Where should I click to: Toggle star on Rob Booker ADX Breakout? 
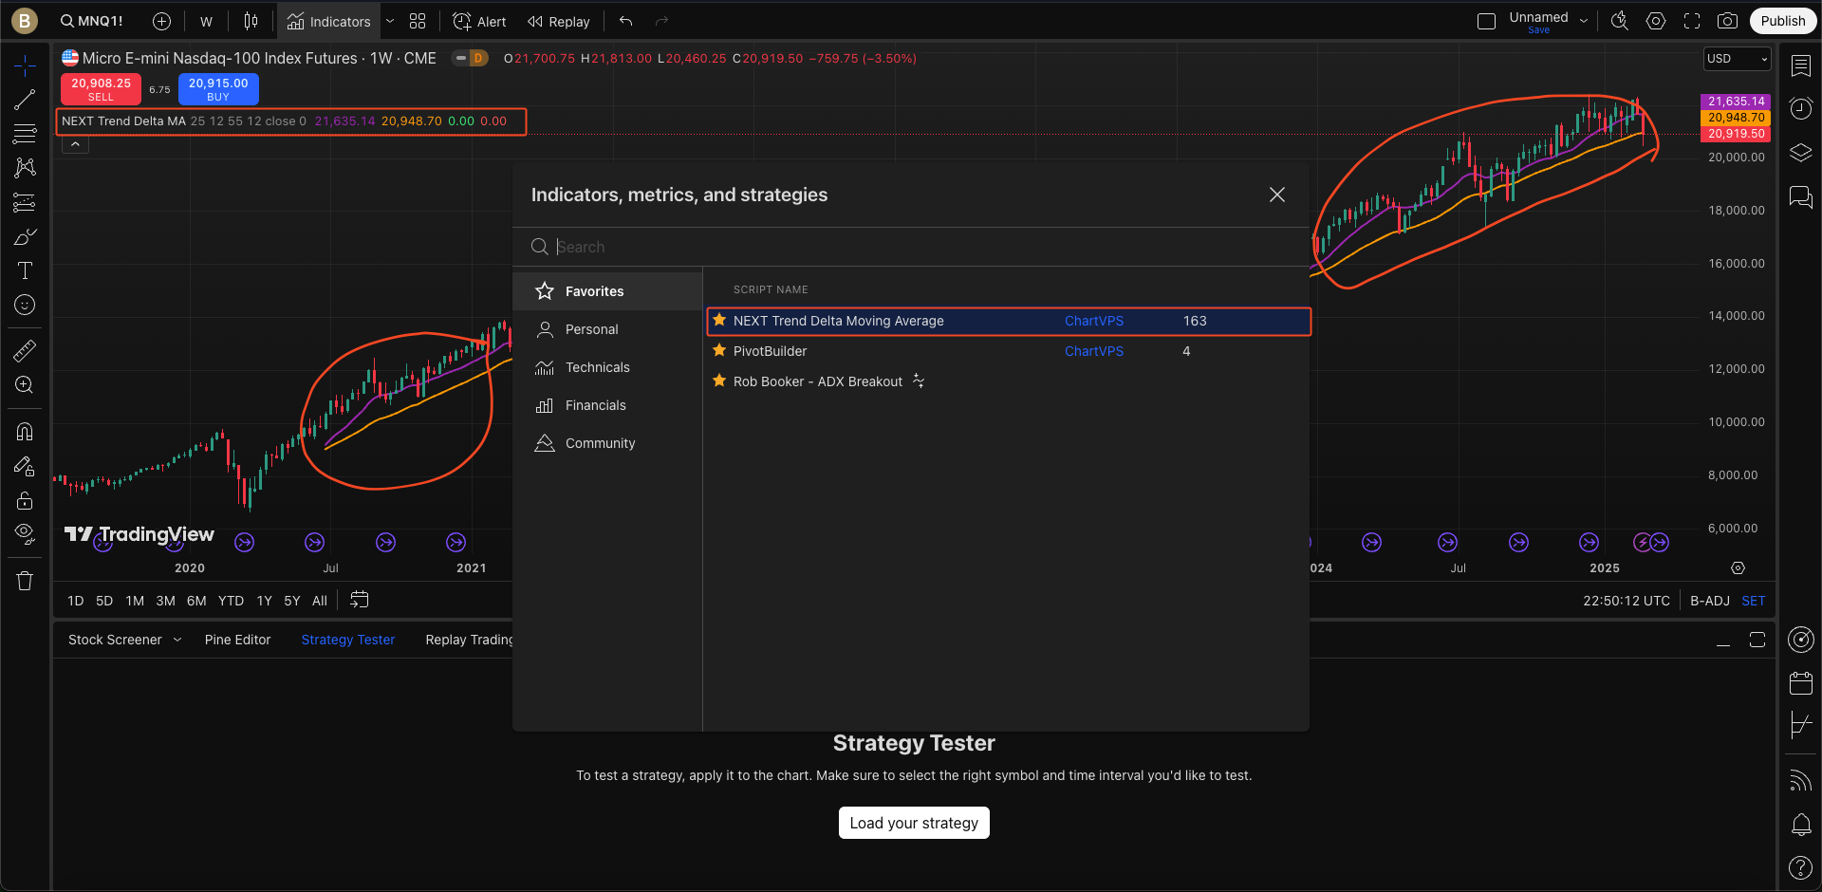(719, 381)
